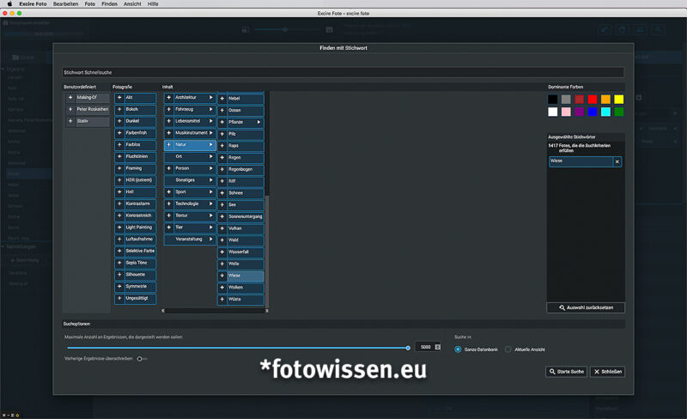Open the Excire Foto menu
Image resolution: width=687 pixels, height=419 pixels.
click(x=33, y=4)
